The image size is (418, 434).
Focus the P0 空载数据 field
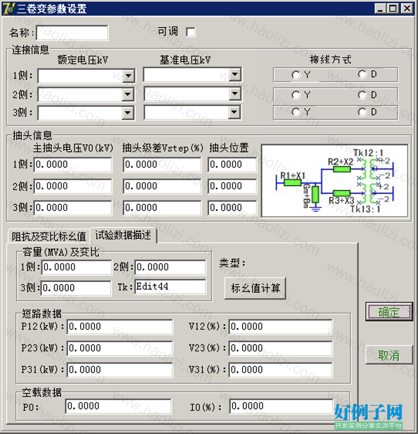tap(118, 406)
